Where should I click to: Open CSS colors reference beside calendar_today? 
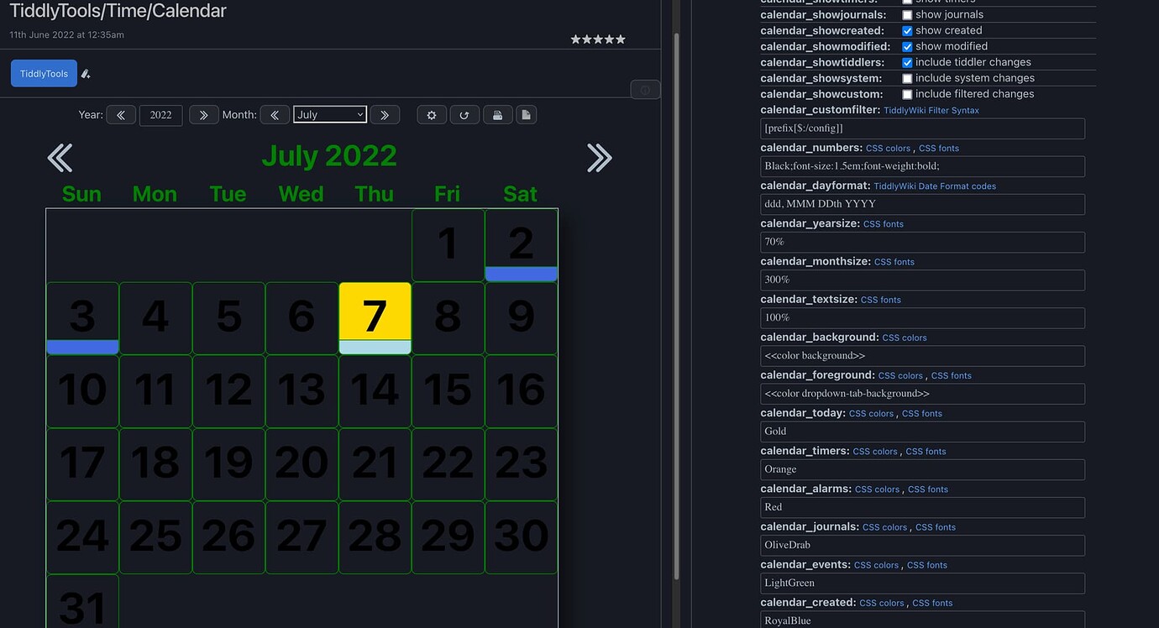click(871, 413)
